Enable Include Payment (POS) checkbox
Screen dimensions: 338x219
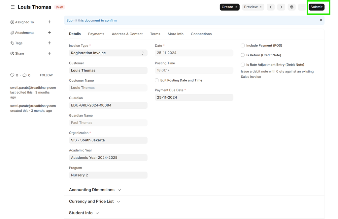243,46
